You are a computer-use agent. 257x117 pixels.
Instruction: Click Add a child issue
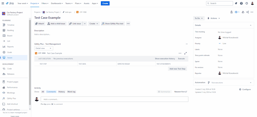pyautogui.click(x=57, y=24)
